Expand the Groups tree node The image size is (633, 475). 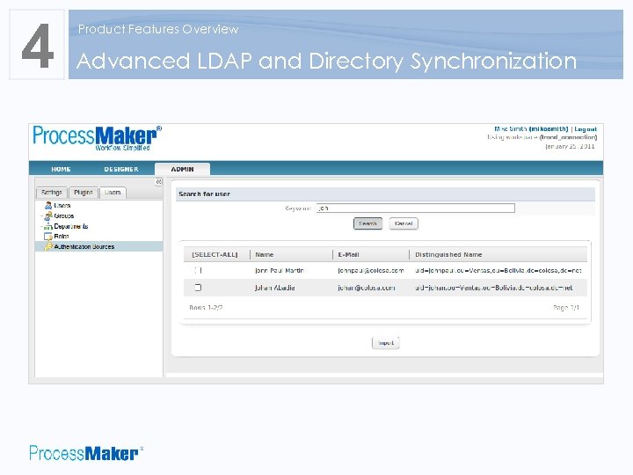(x=41, y=216)
